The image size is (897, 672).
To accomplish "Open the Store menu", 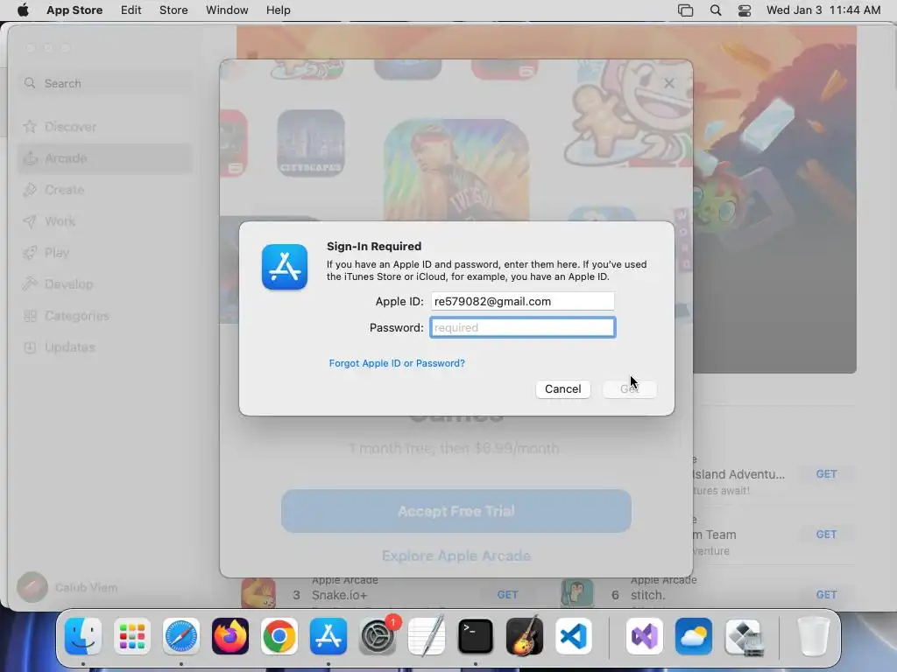I will point(173,10).
